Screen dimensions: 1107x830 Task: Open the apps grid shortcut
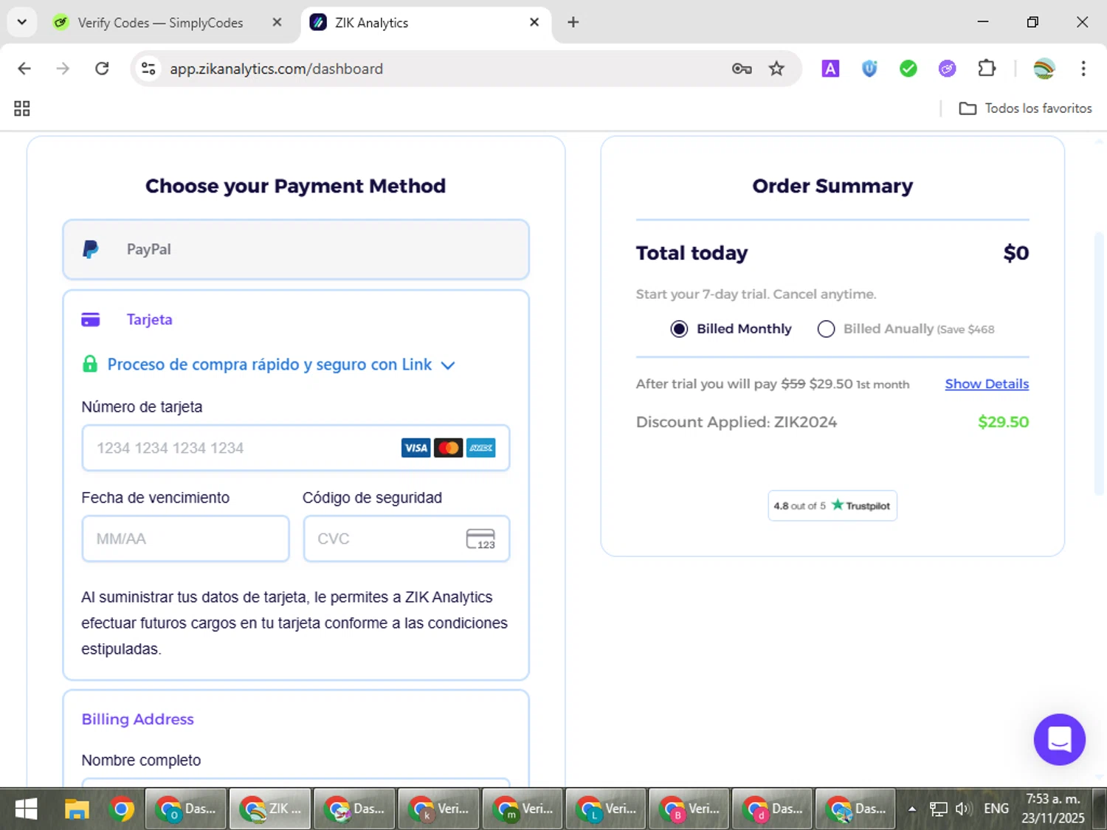[22, 108]
